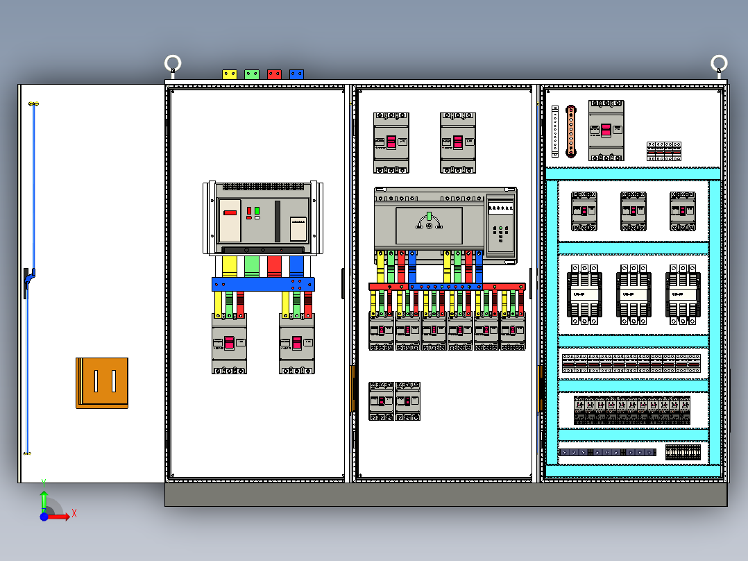Image resolution: width=748 pixels, height=561 pixels.
Task: Click the automatic transfer switch rotary handle
Action: click(x=429, y=222)
